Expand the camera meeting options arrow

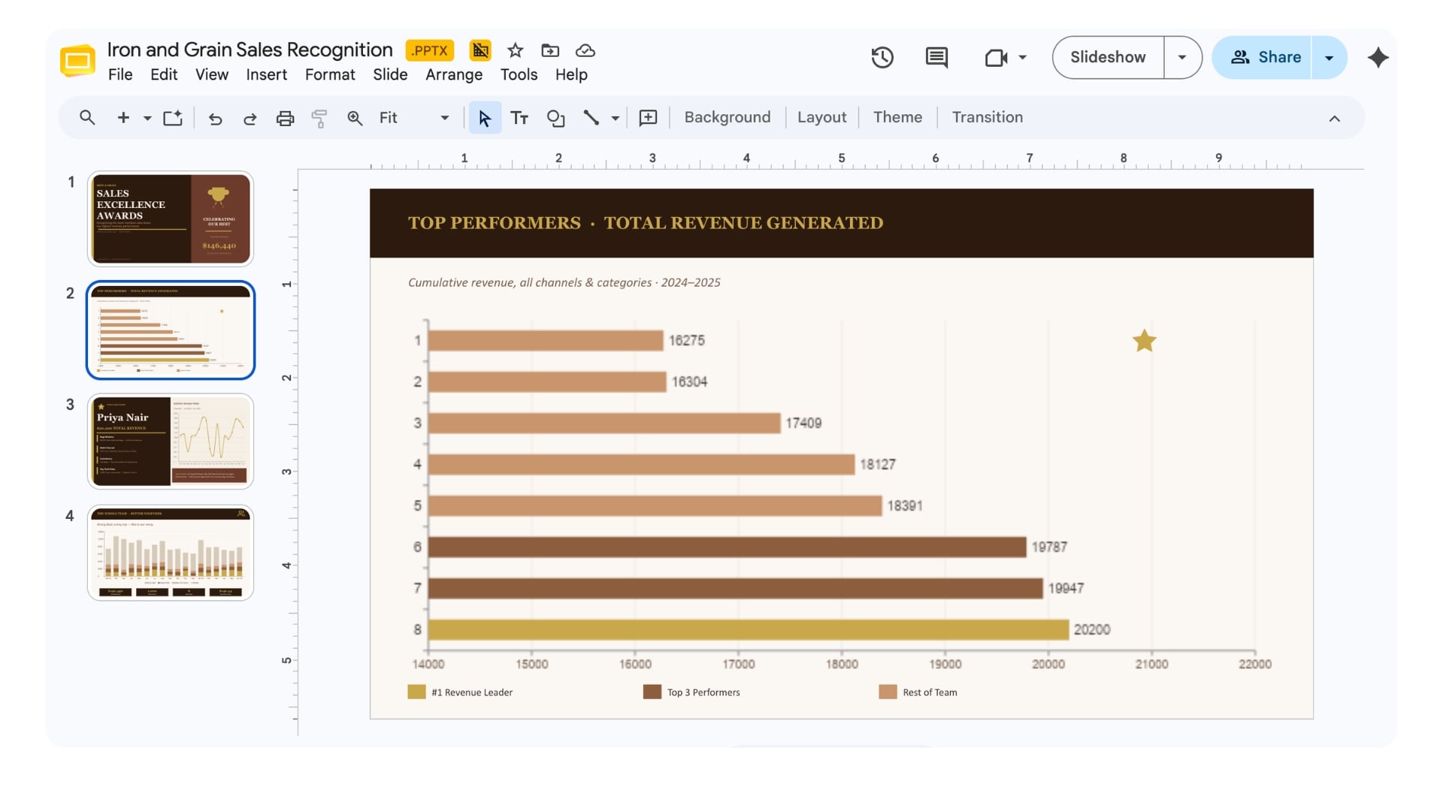[x=1022, y=57]
